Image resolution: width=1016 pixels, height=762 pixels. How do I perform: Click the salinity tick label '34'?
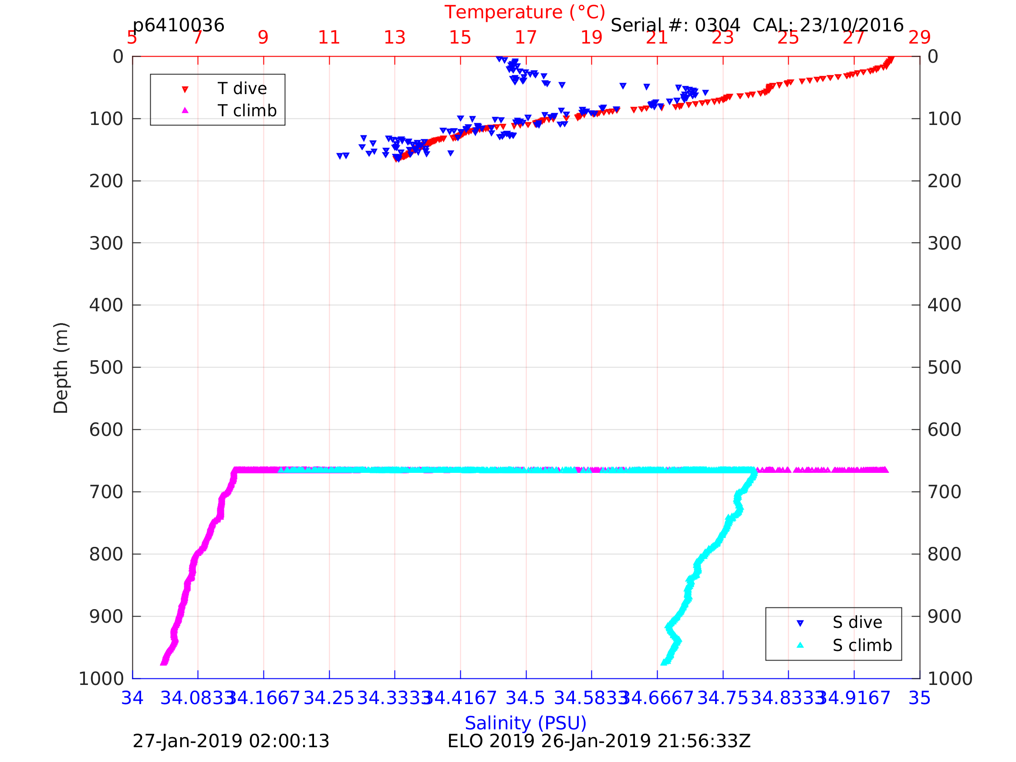tap(132, 698)
